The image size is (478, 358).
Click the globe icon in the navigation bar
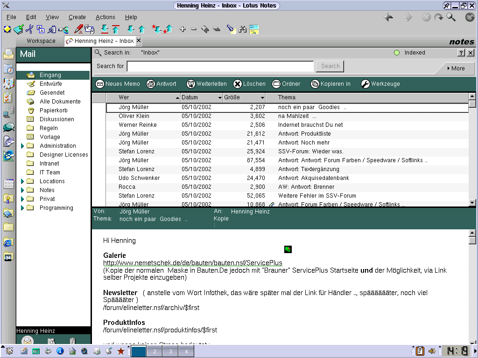pos(470,17)
